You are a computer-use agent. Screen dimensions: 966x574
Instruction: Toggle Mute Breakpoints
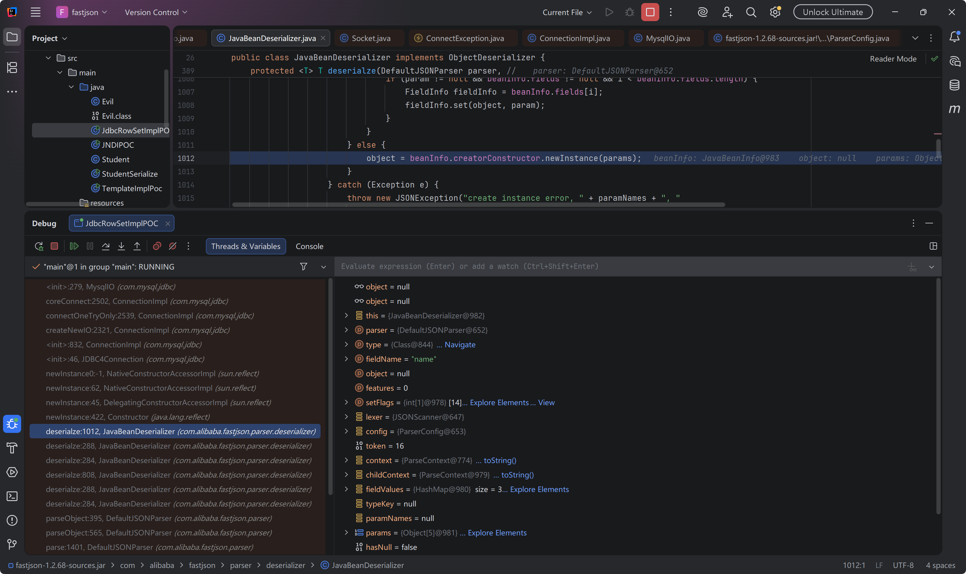tap(173, 246)
